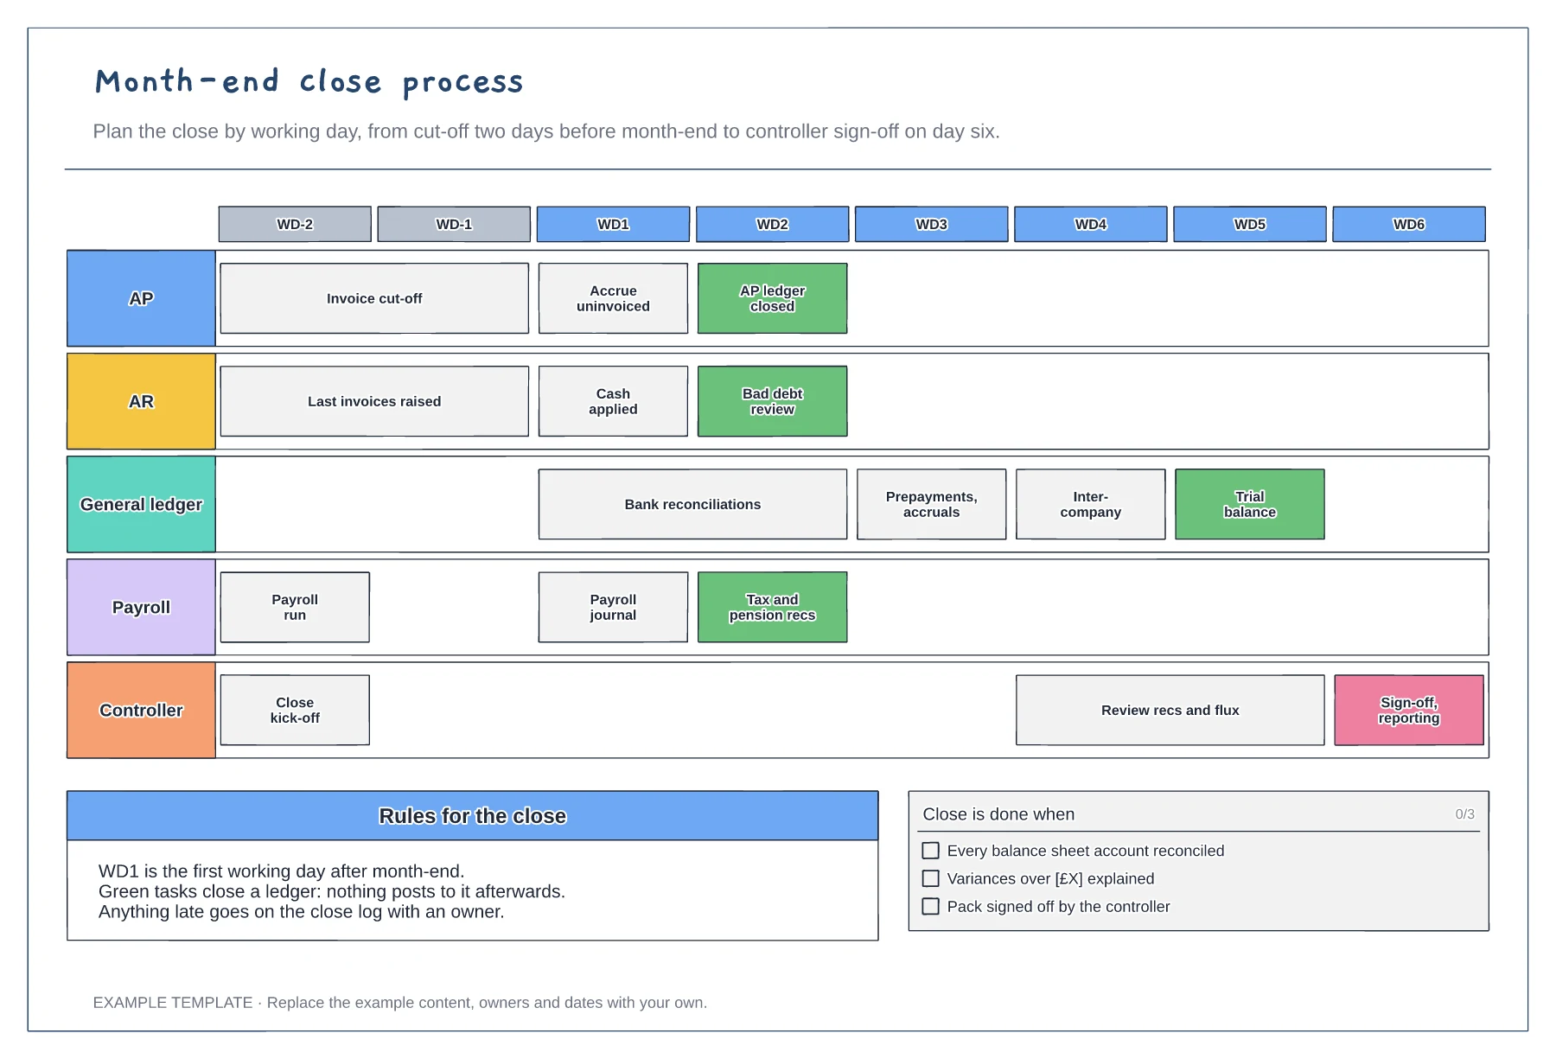Click the 'Payroll journal' card
The width and height of the screenshot is (1556, 1059).
pyautogui.click(x=613, y=607)
